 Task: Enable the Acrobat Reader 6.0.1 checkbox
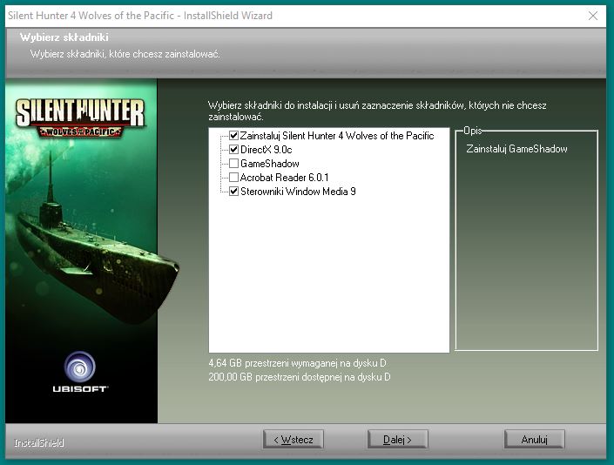coord(233,178)
